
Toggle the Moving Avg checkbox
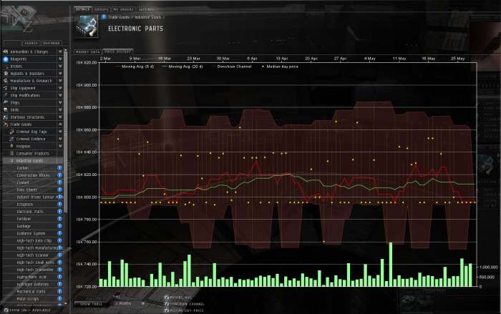tap(167, 298)
